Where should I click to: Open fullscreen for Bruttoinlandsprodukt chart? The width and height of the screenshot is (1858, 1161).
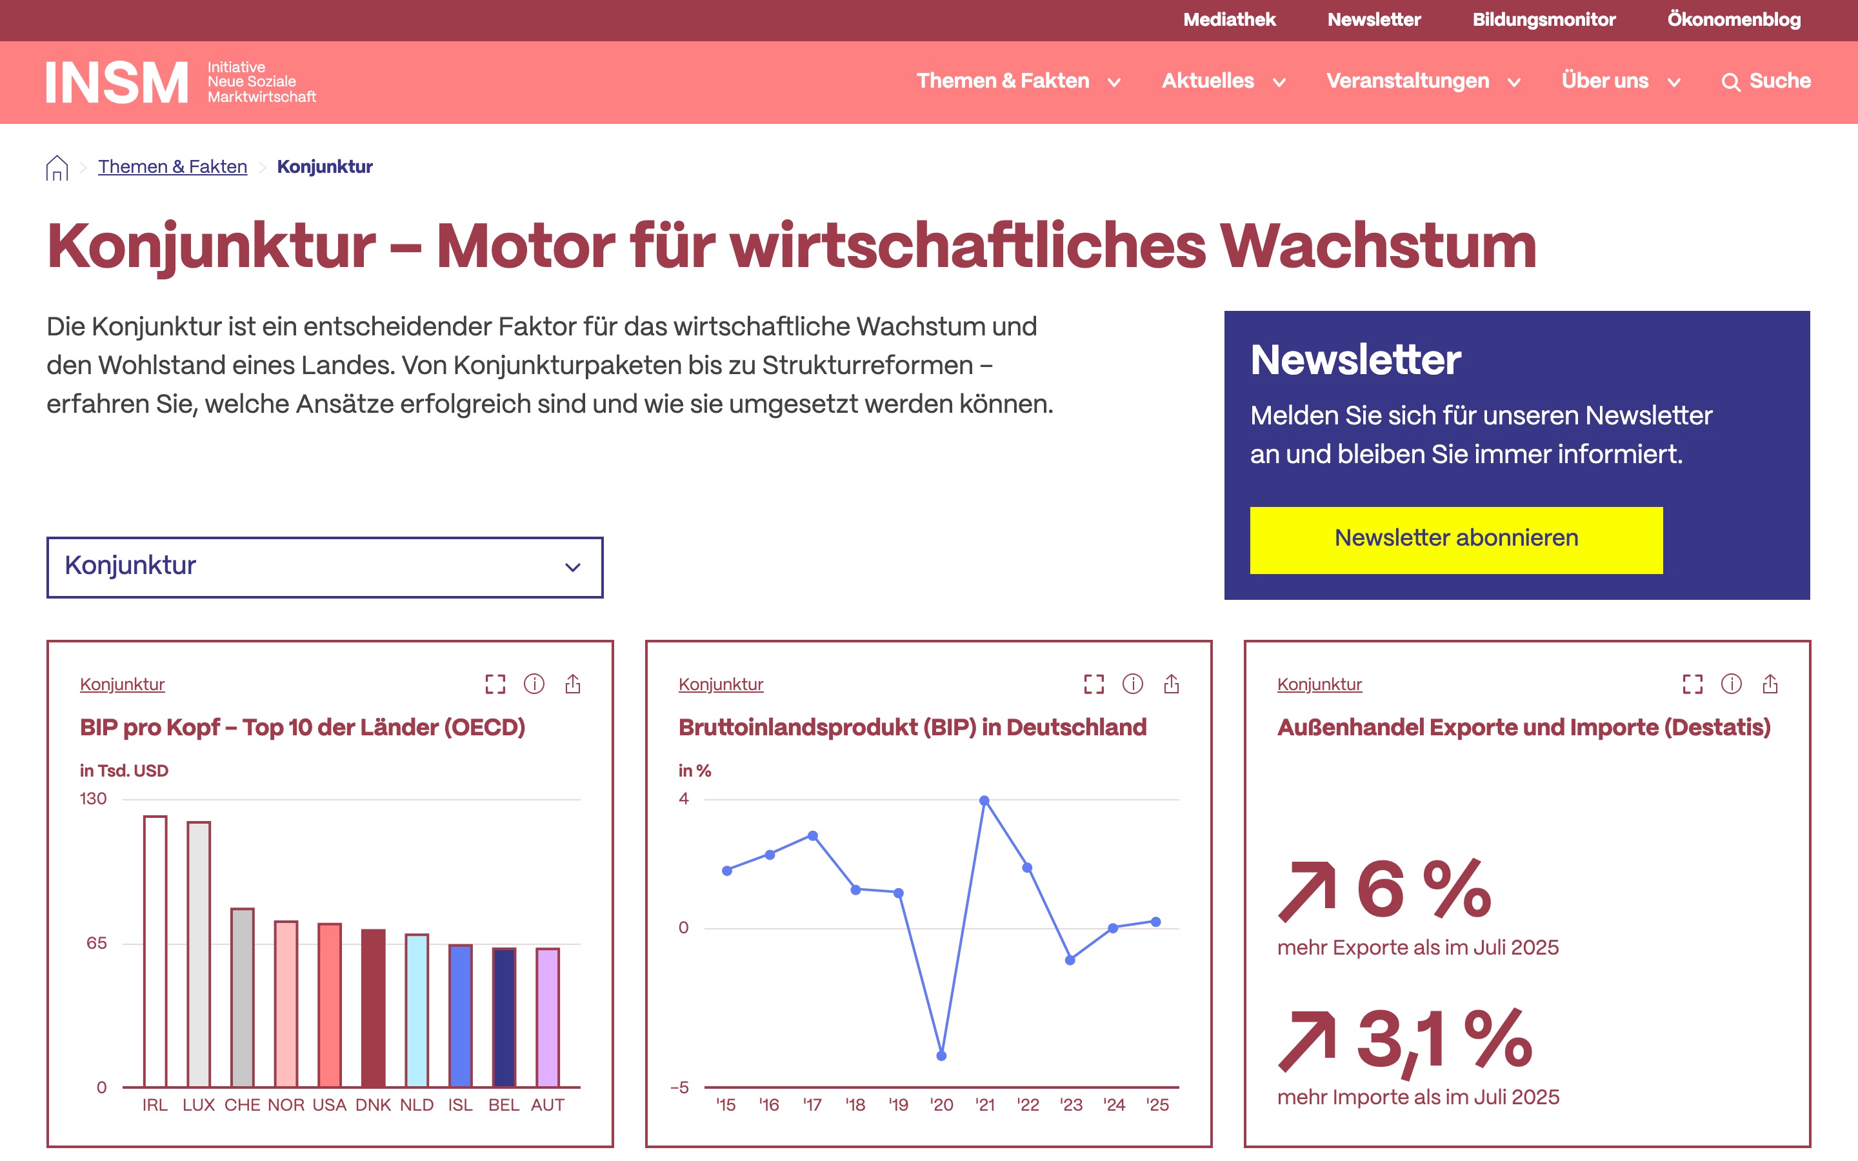[x=1094, y=684]
